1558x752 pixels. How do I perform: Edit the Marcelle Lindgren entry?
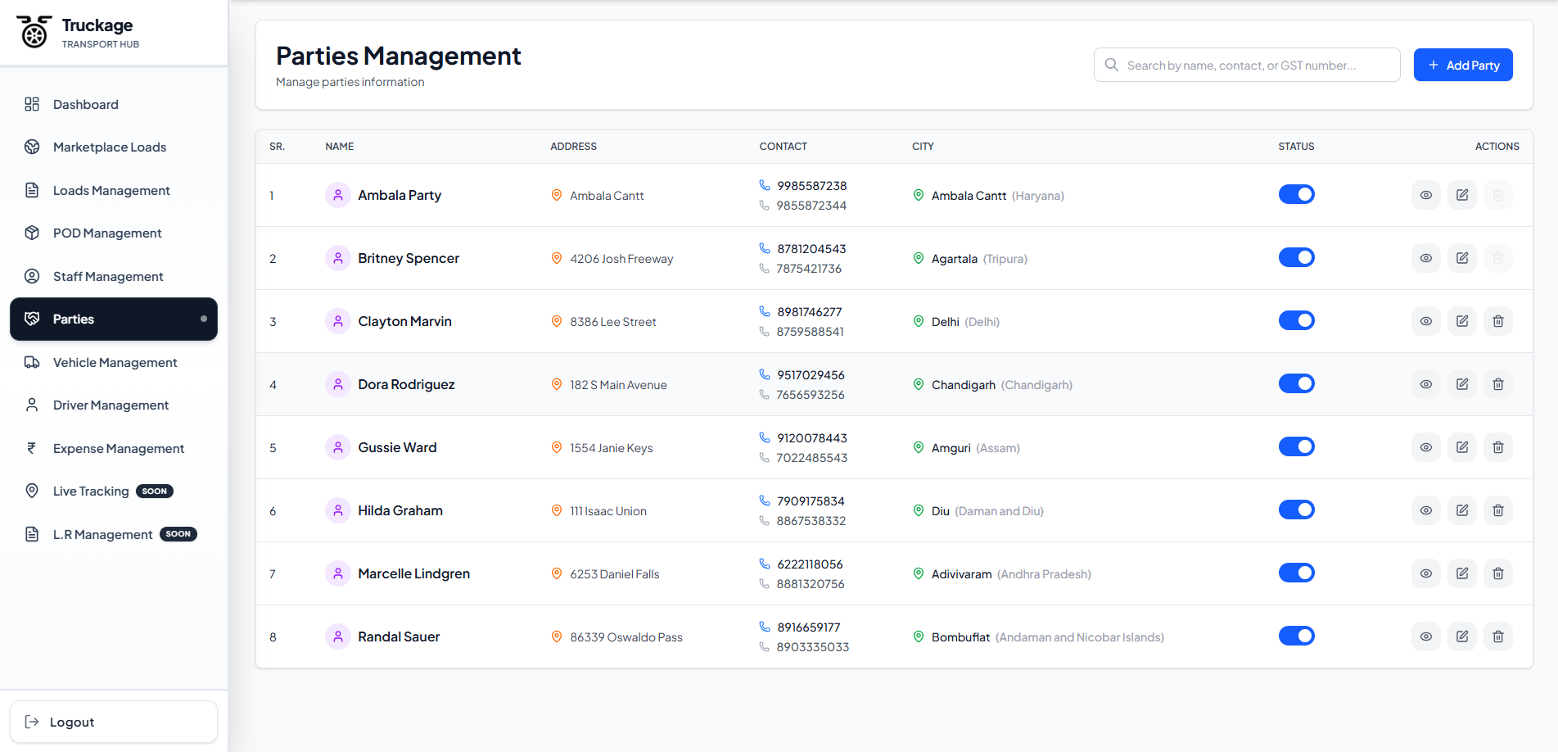click(1461, 573)
